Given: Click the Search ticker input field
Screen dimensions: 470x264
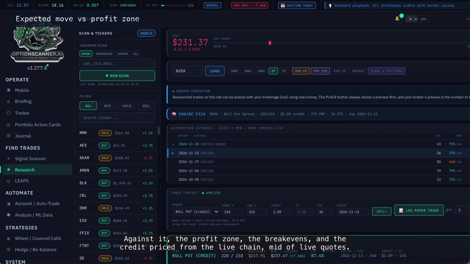Looking at the screenshot, I should point(117,118).
